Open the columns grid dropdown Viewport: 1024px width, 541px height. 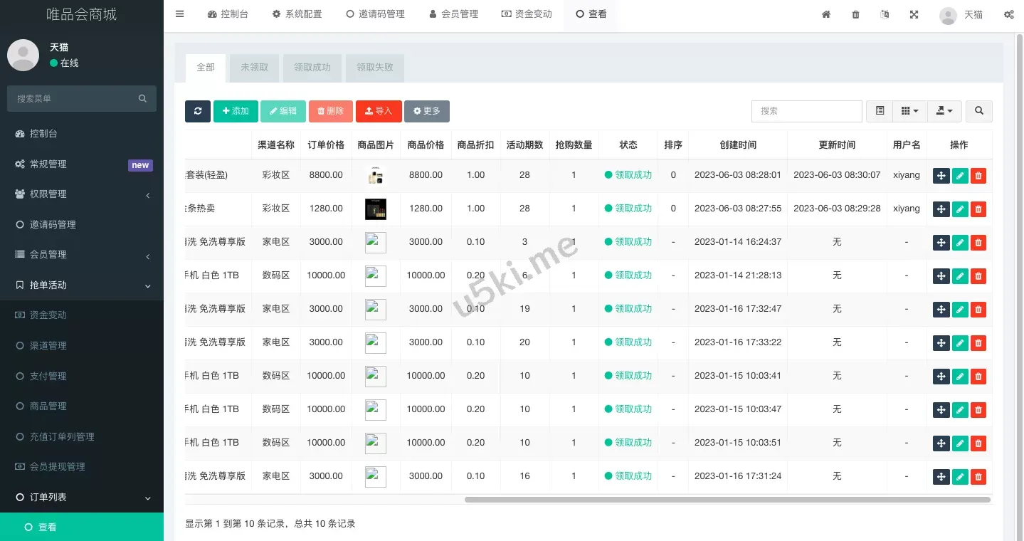click(909, 111)
